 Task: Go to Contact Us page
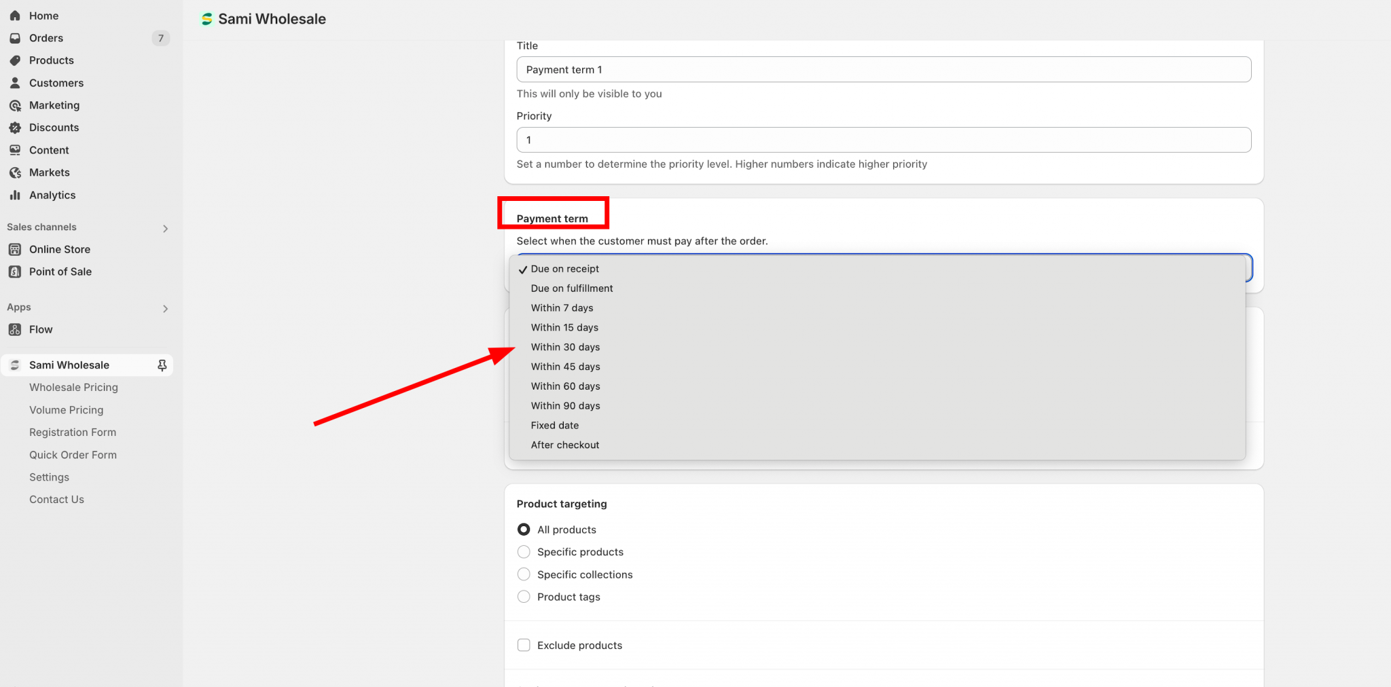tap(56, 500)
